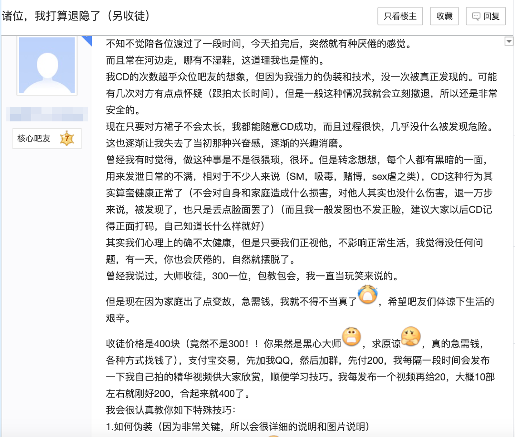Click the level 7 star icon
The image size is (515, 437).
(x=67, y=138)
